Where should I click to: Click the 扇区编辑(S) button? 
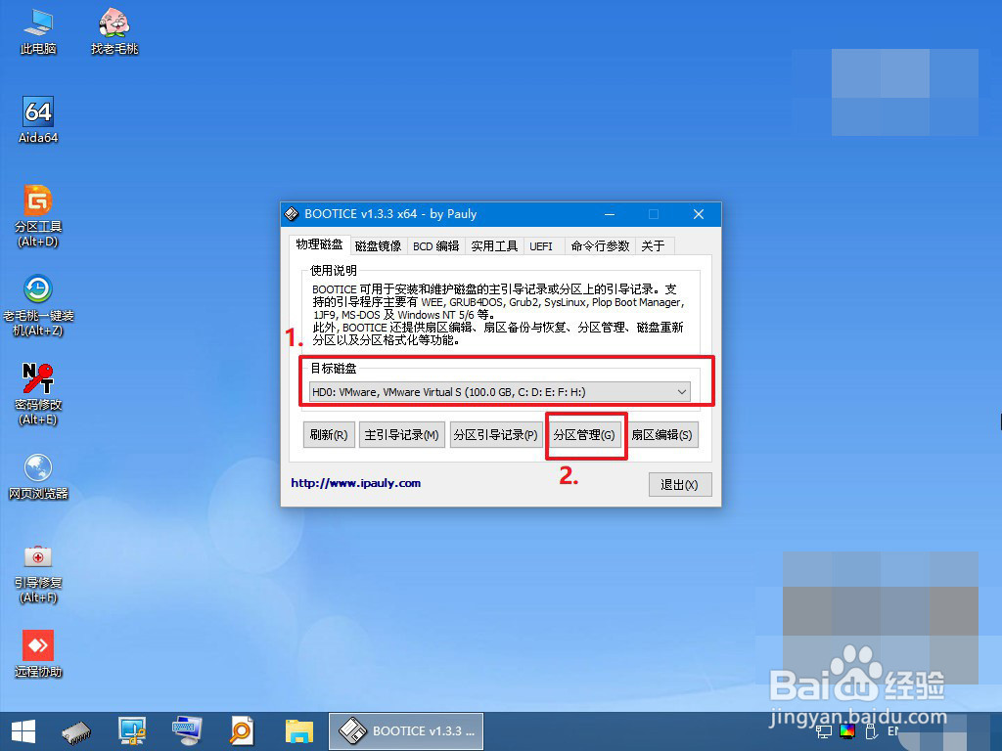[662, 435]
